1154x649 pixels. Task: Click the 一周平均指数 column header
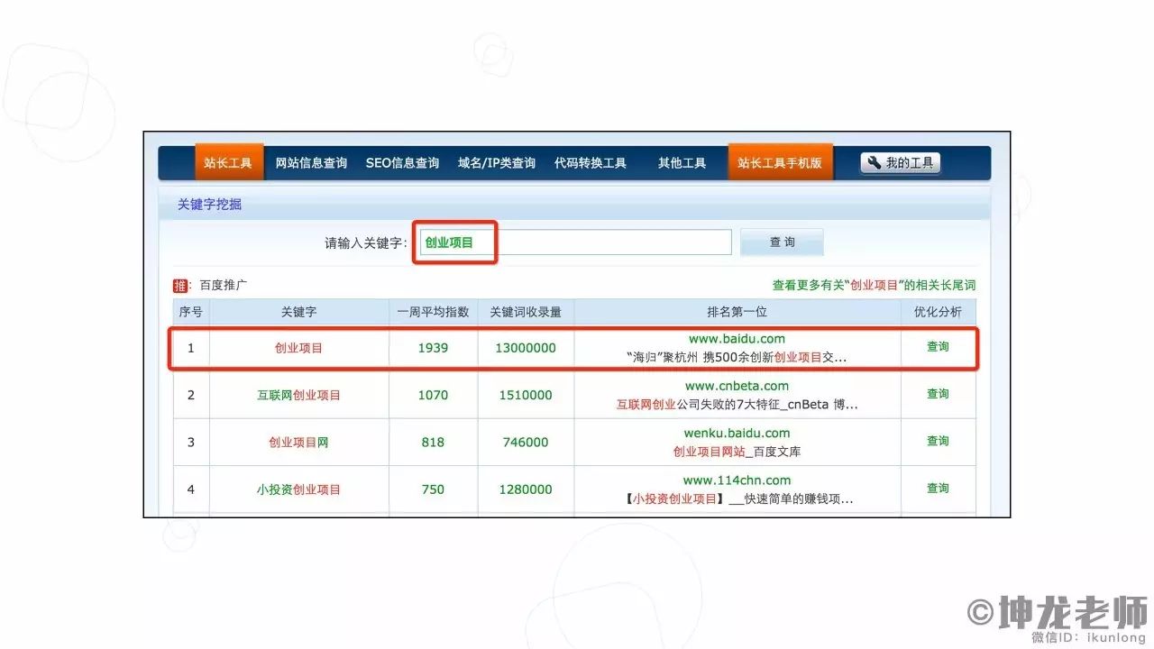[433, 312]
